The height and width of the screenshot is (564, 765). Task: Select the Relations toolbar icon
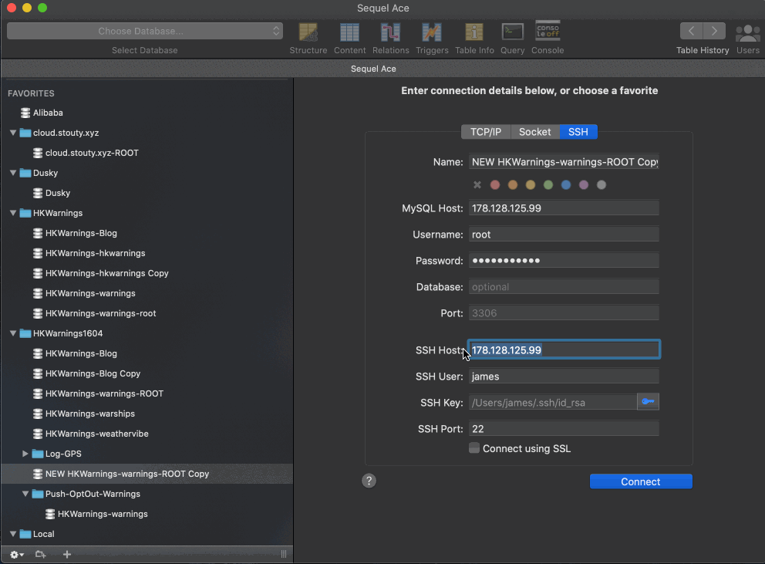390,32
